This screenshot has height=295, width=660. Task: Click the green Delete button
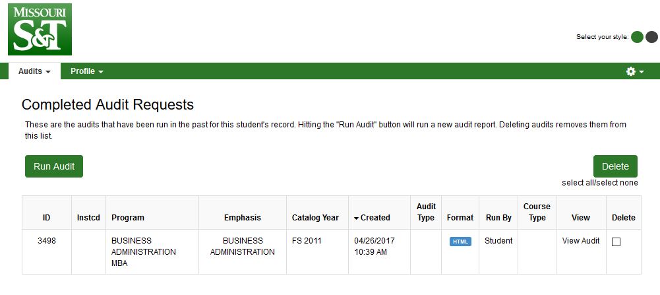coord(615,166)
